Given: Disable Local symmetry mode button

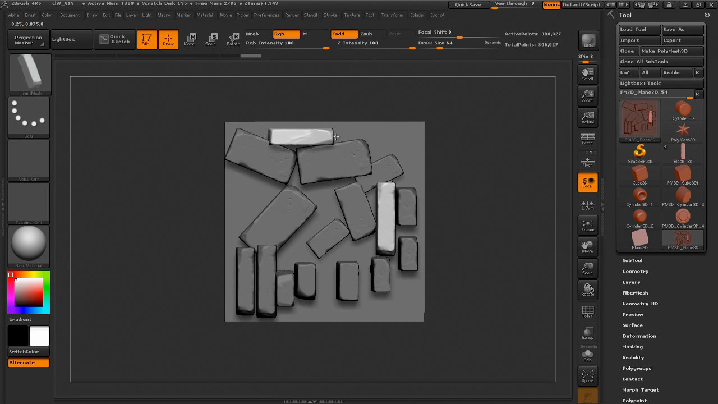Looking at the screenshot, I should pyautogui.click(x=587, y=182).
